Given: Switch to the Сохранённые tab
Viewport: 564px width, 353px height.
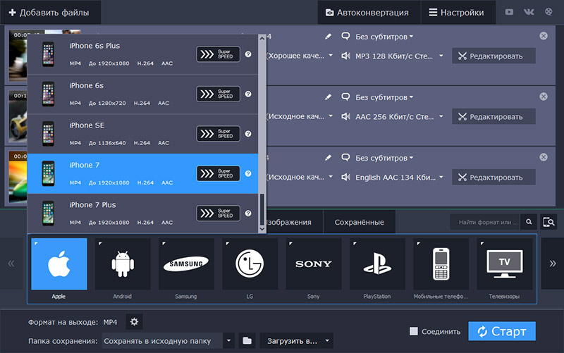Looking at the screenshot, I should coord(359,222).
